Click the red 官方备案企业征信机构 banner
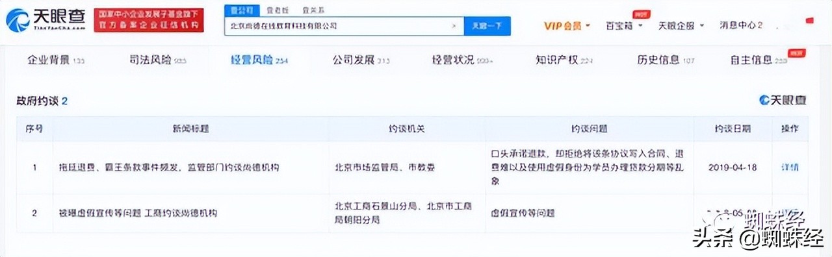Viewport: 832px width, 257px height. click(149, 20)
